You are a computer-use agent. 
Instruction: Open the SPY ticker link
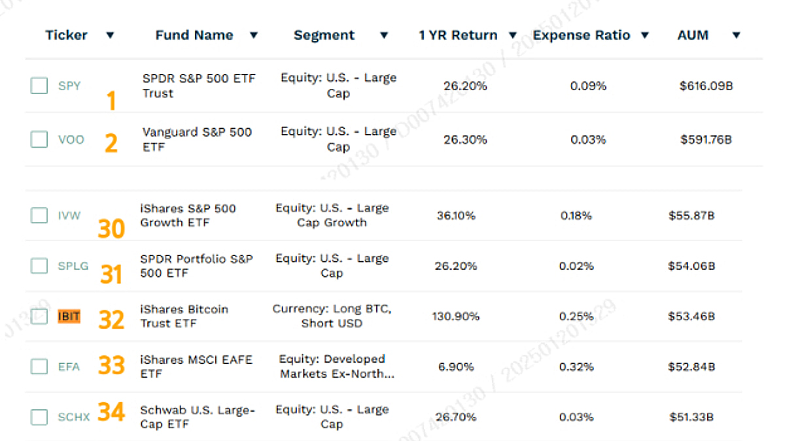(x=69, y=86)
